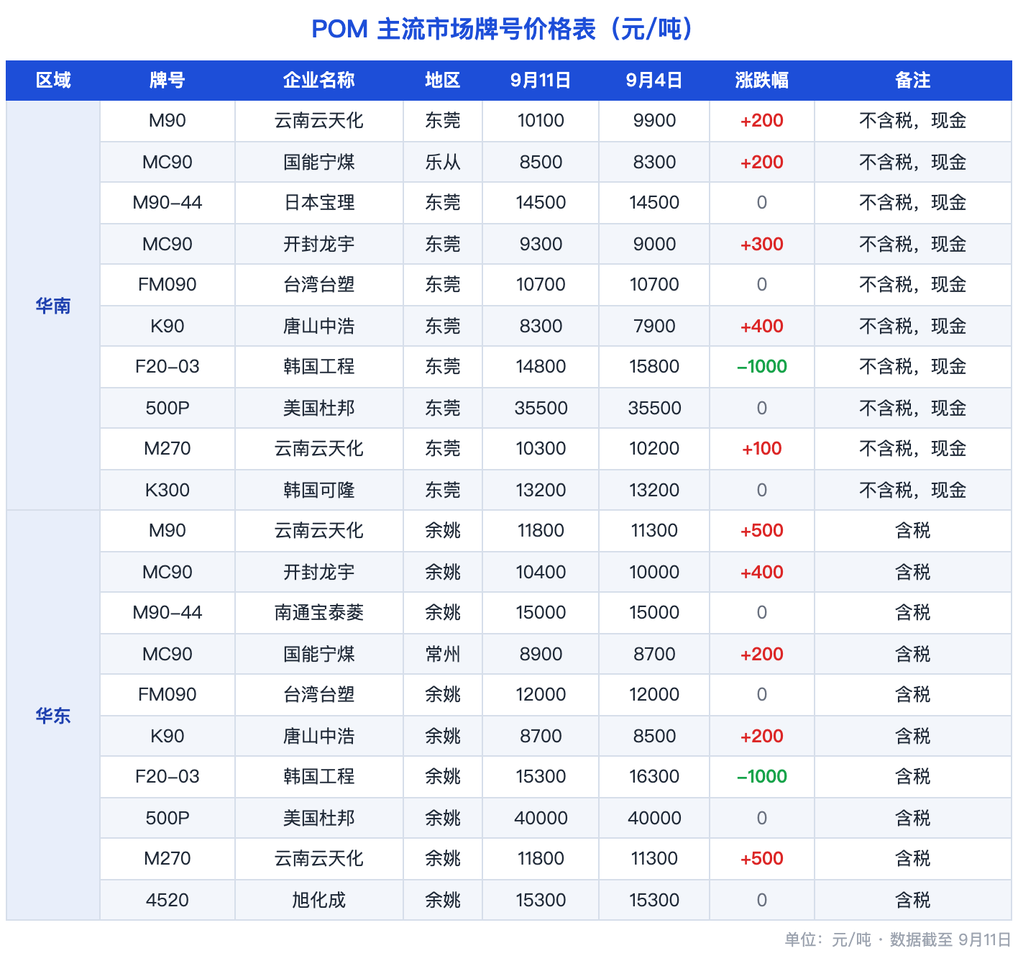This screenshot has height=961, width=1018.
Task: Select the '9000' price cell
Action: click(654, 244)
